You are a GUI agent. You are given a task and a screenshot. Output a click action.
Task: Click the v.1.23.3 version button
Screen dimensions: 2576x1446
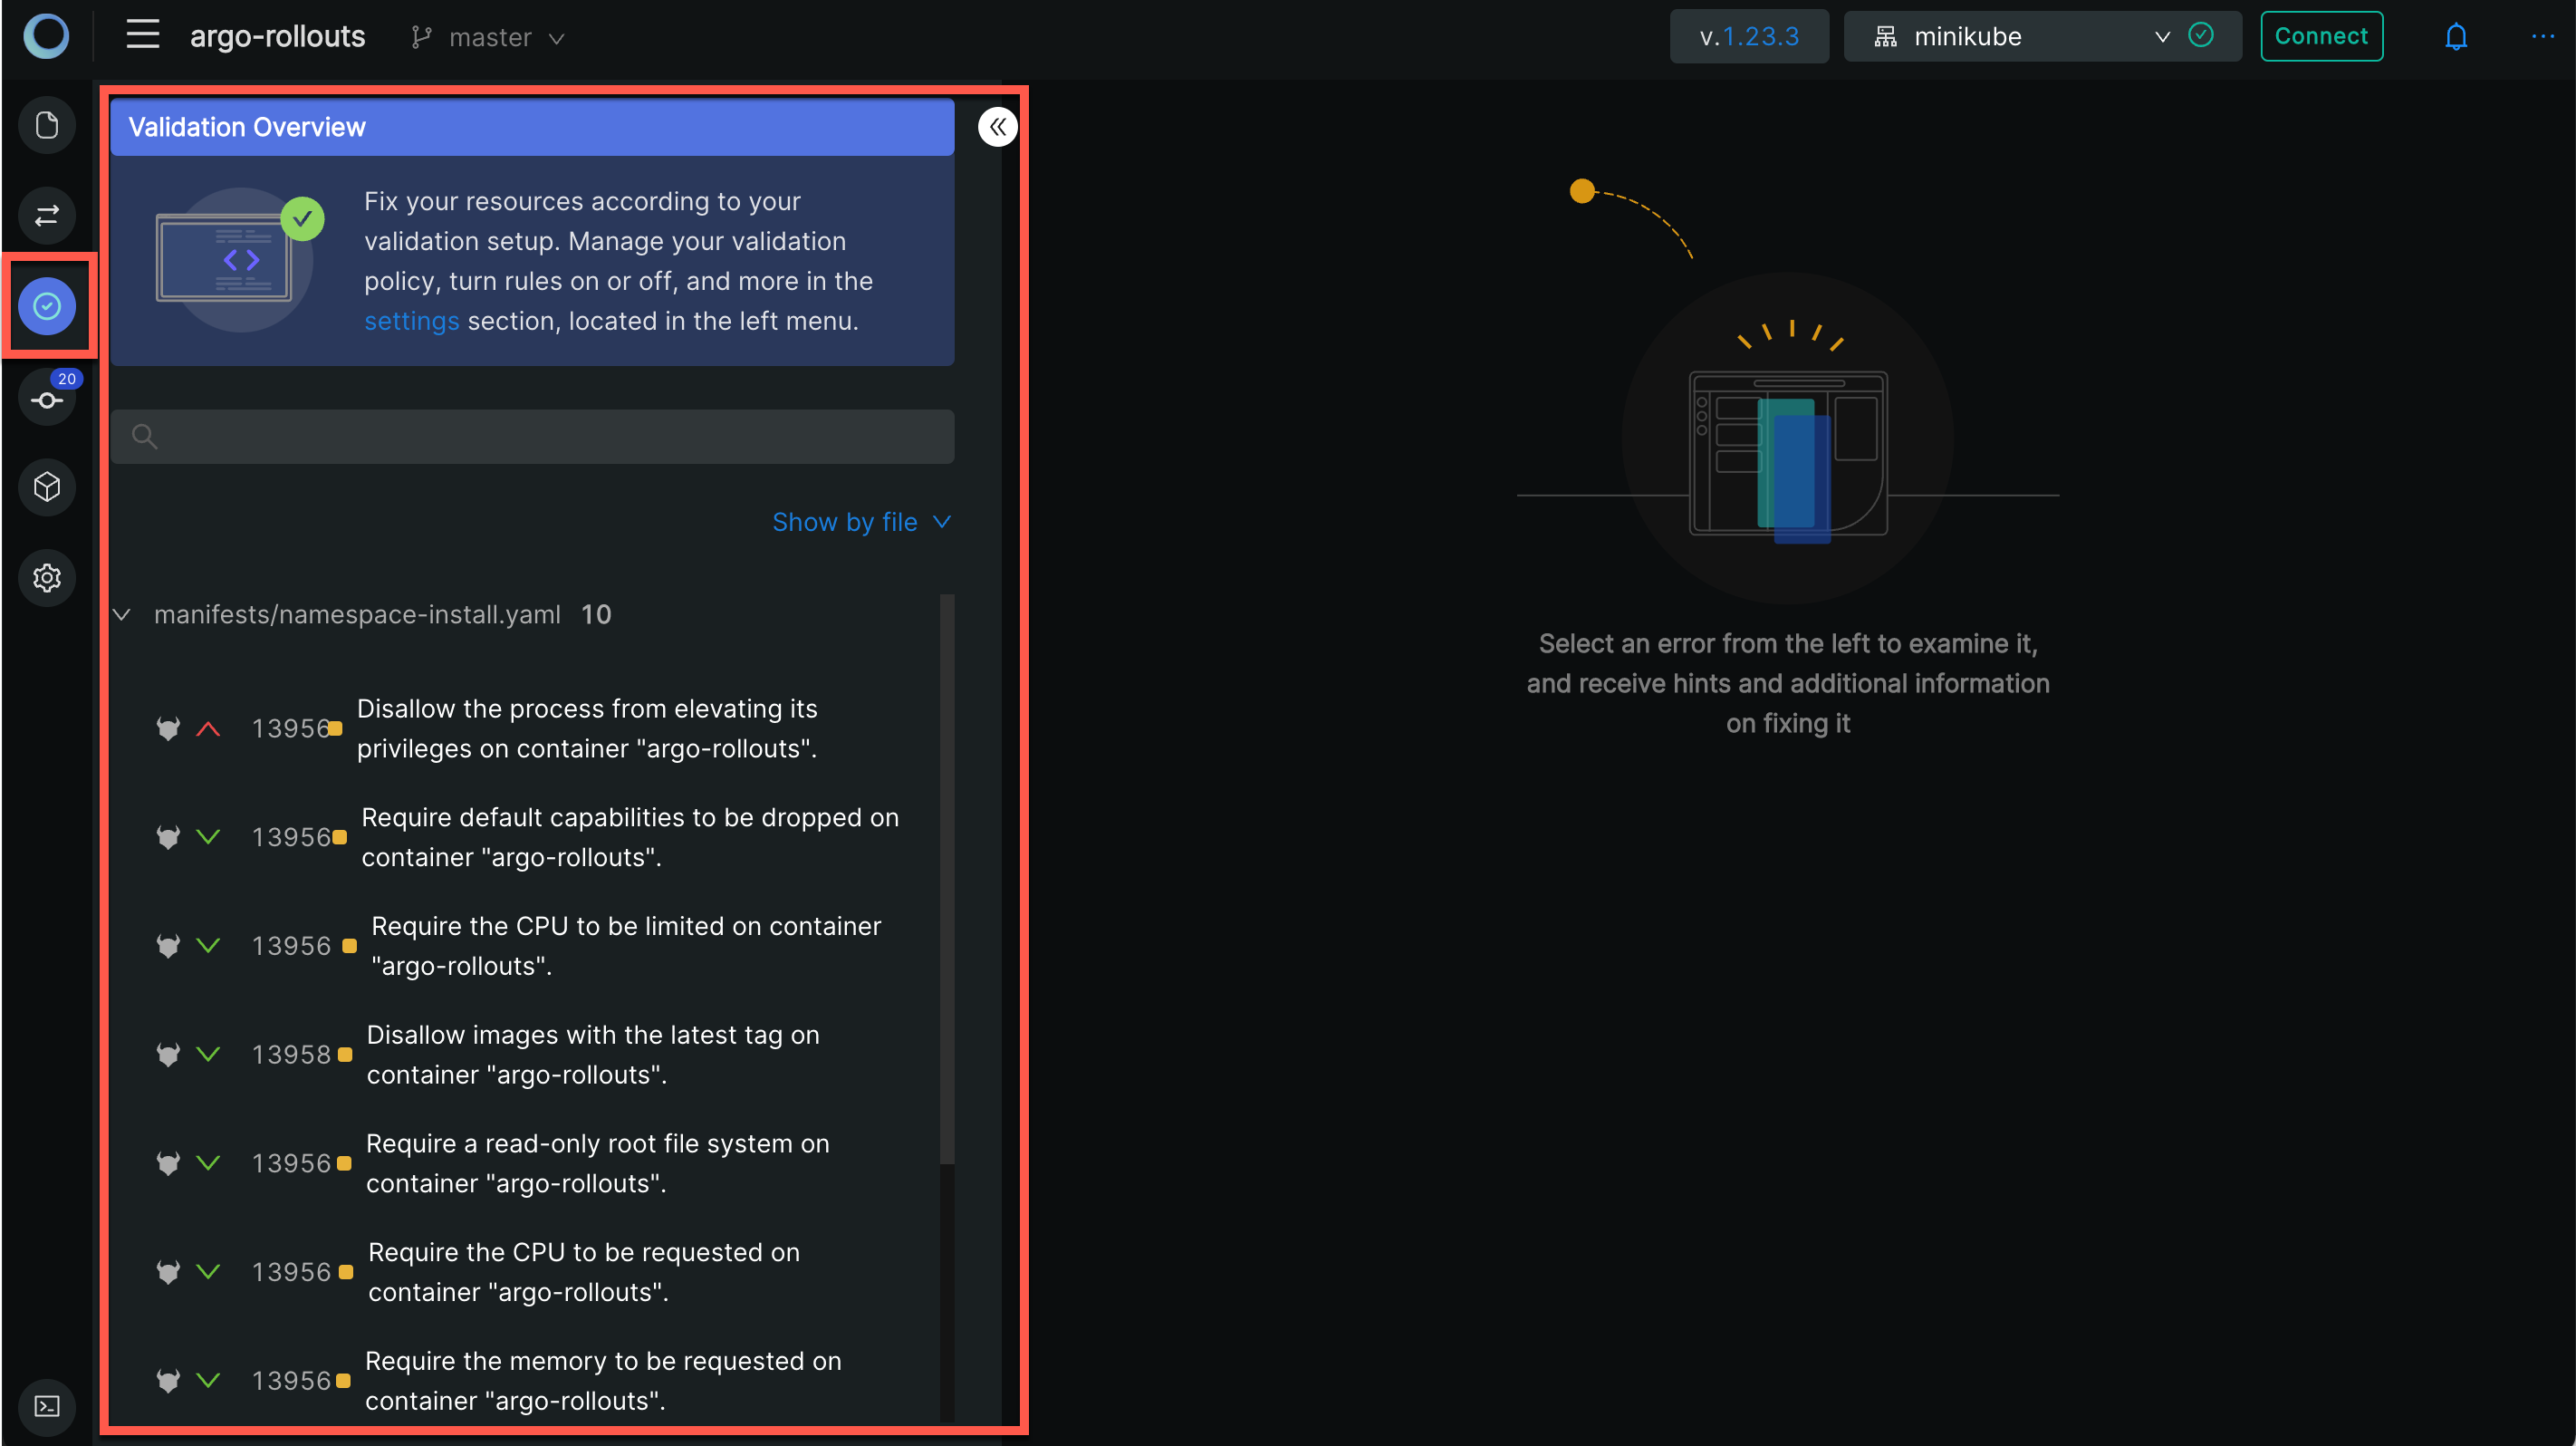[1749, 37]
